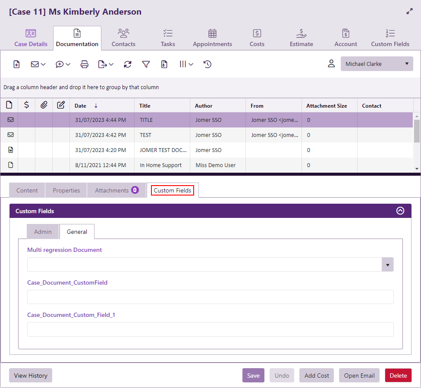Screen dimensions: 421x388
Task: Click the refresh icon in toolbar
Action: coord(127,64)
